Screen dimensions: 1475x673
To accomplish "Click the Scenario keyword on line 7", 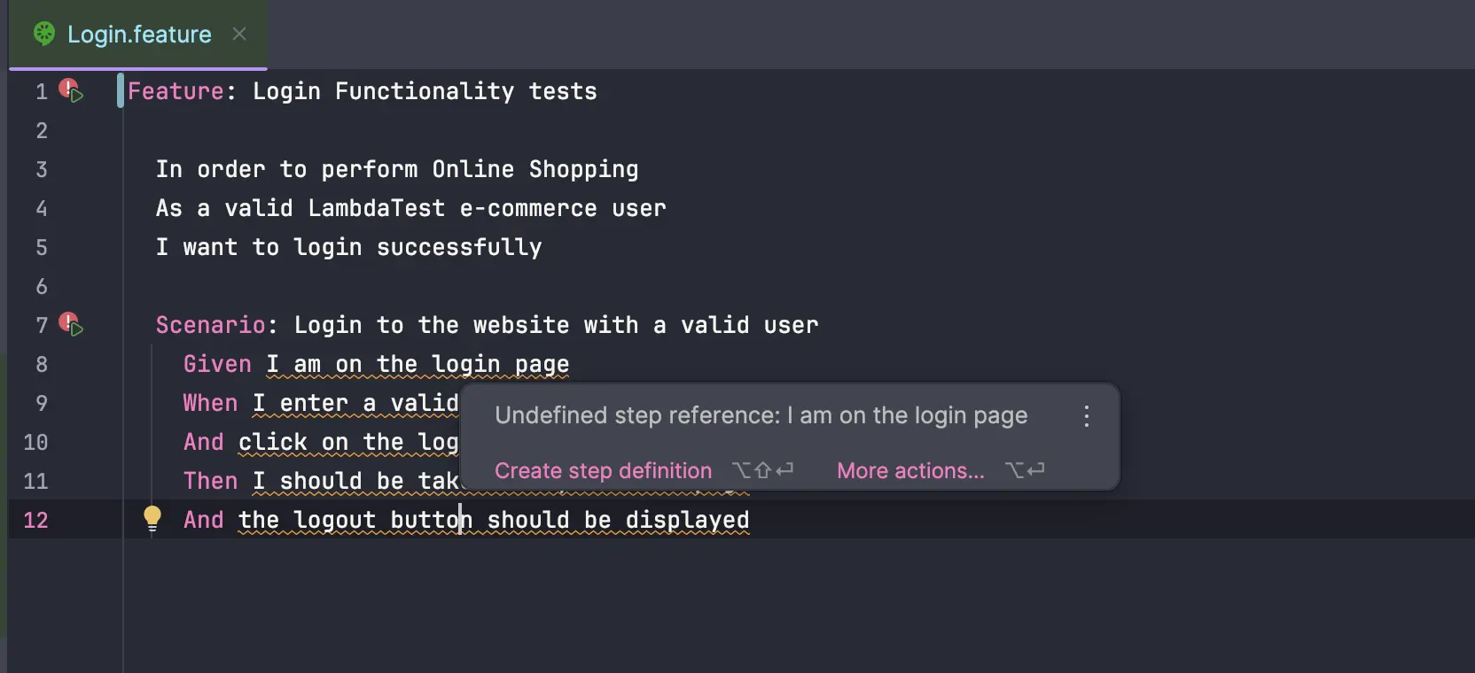I will pyautogui.click(x=212, y=325).
